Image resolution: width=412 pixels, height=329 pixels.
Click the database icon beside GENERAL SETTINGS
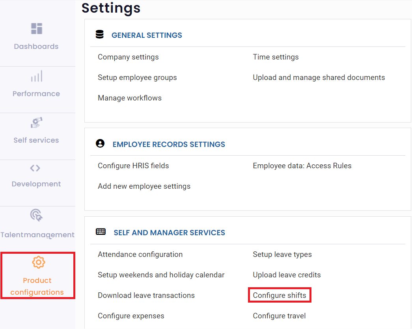click(x=100, y=34)
